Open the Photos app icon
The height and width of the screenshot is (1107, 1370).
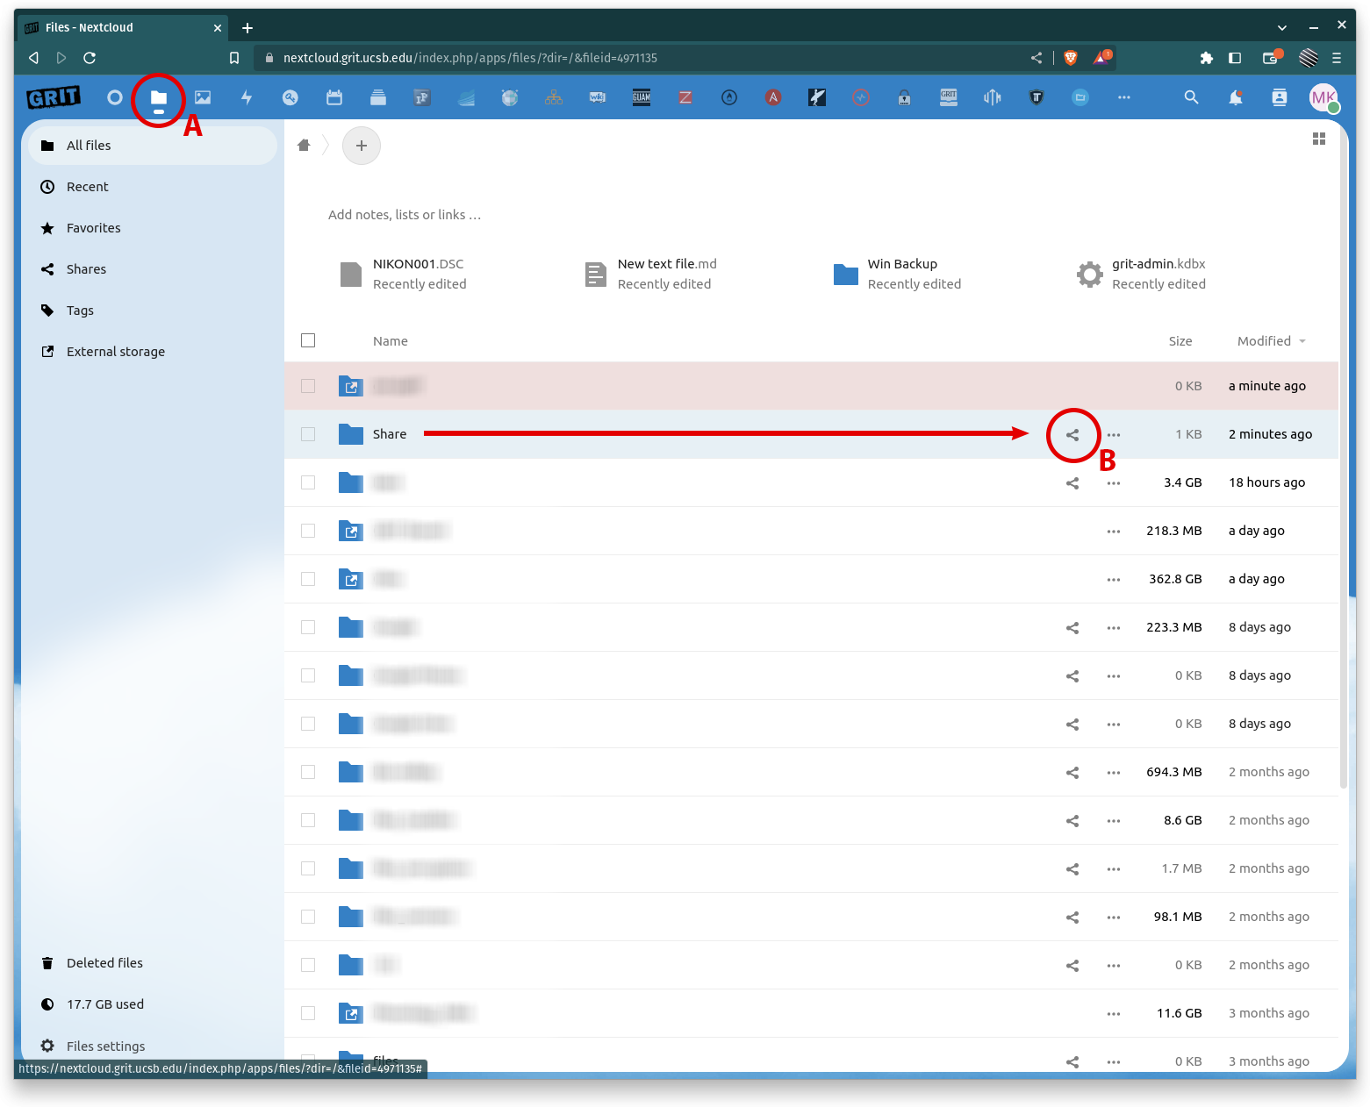[203, 97]
